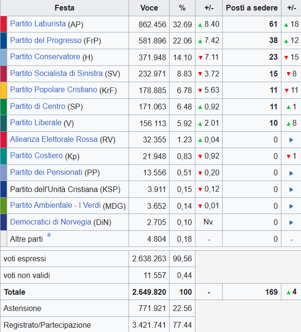Follow the Partito Popolare Cristiano link
301x332 pixels.
54,90
